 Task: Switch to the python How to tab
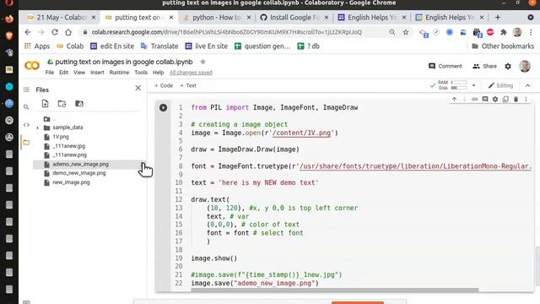(x=216, y=17)
